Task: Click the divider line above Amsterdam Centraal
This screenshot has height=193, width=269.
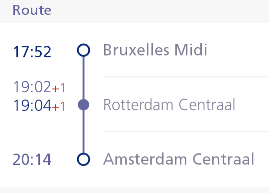Action: [186, 131]
